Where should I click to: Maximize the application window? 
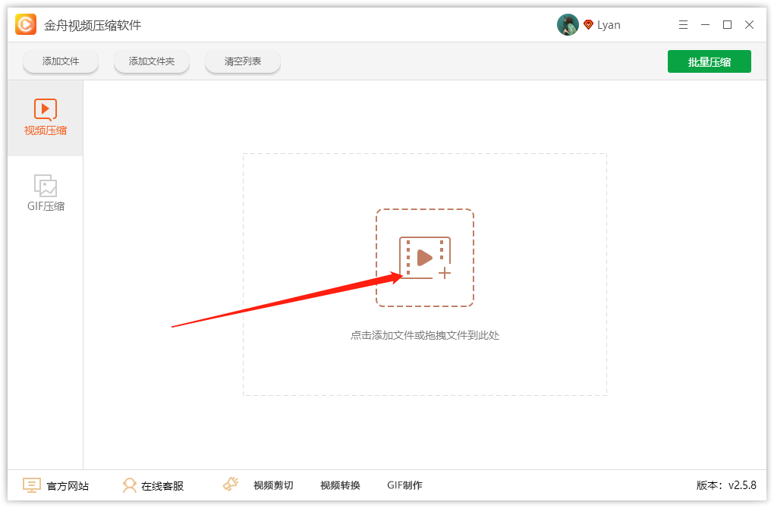coord(727,25)
